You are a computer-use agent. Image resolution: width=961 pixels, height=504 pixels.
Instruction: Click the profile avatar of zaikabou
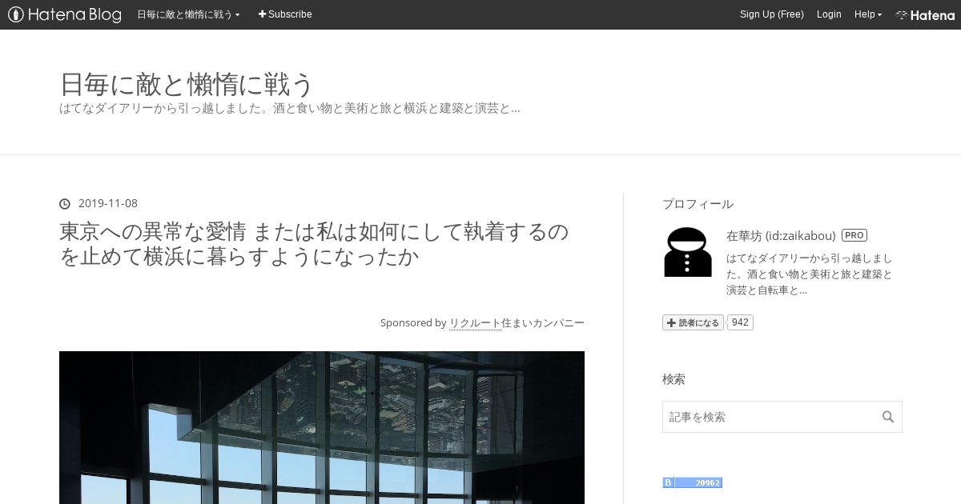688,252
